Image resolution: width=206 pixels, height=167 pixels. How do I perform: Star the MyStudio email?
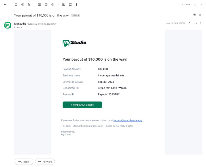click(190, 23)
